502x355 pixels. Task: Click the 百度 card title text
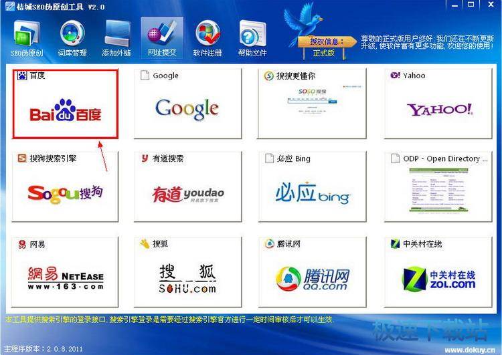click(x=37, y=76)
